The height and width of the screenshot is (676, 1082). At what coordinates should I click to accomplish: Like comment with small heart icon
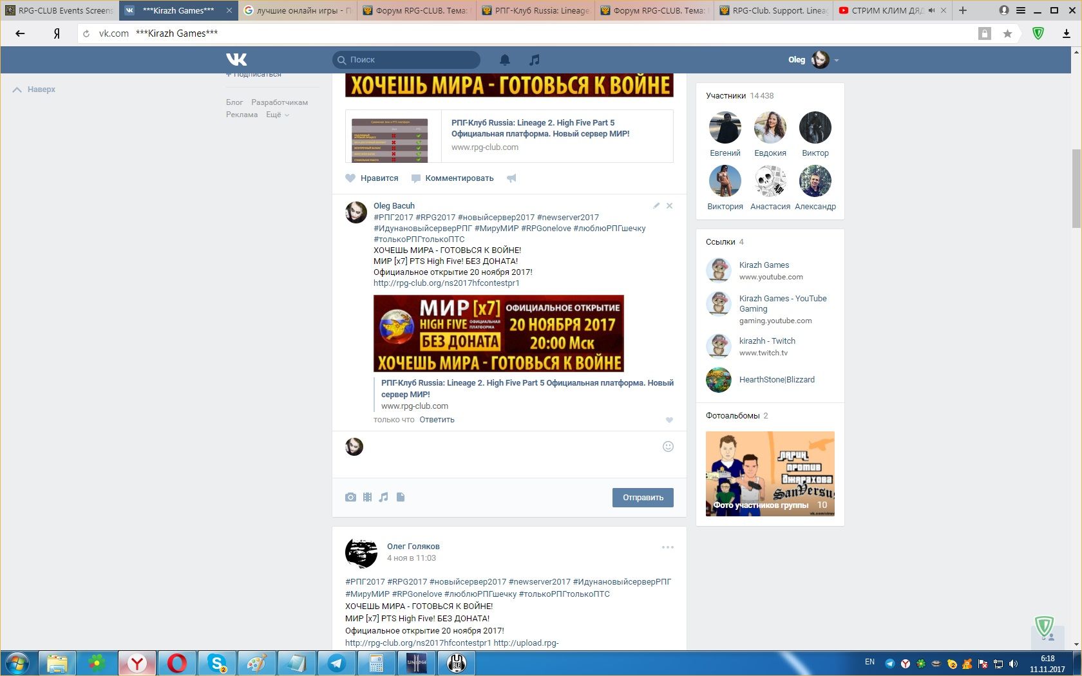pyautogui.click(x=669, y=420)
